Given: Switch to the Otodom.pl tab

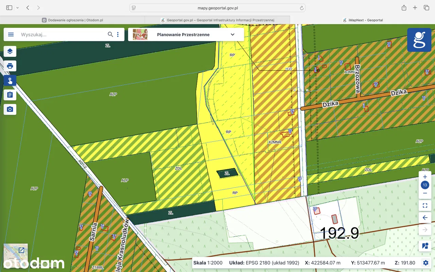Looking at the screenshot, I should coord(72,20).
